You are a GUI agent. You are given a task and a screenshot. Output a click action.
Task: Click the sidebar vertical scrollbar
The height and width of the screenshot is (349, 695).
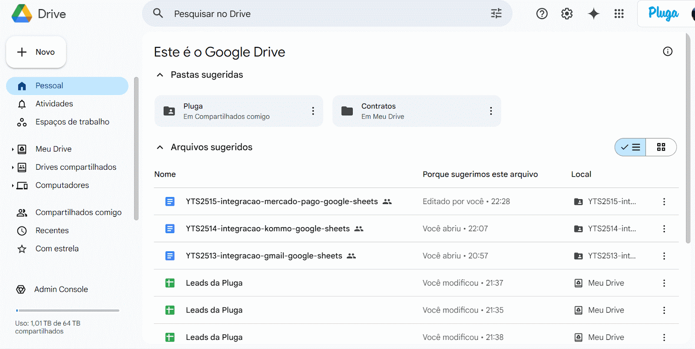point(136,149)
